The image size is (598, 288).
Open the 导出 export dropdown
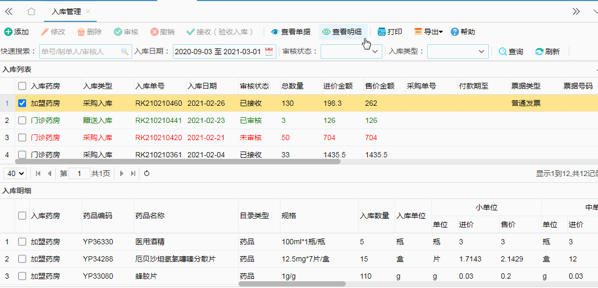tap(428, 32)
